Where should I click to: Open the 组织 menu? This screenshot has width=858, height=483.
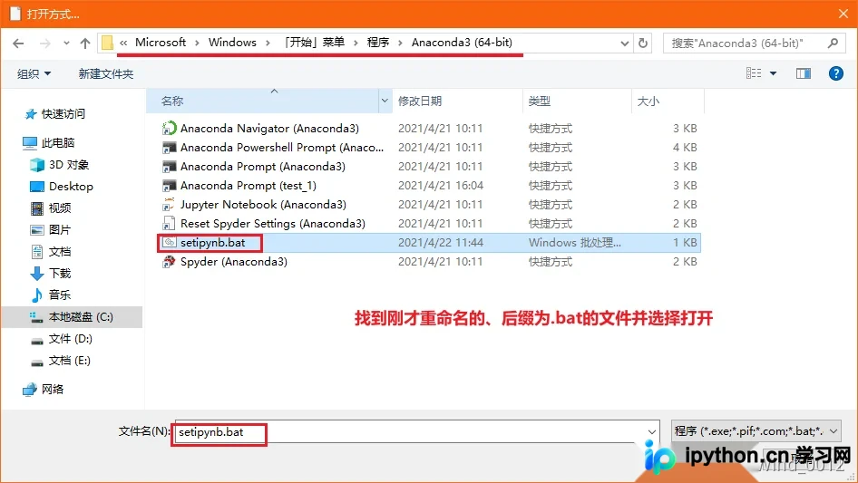tap(34, 73)
